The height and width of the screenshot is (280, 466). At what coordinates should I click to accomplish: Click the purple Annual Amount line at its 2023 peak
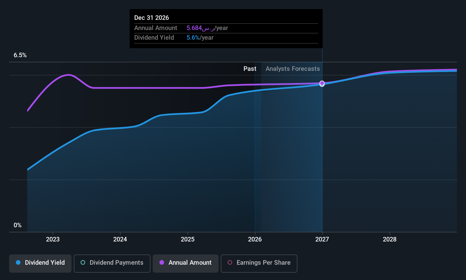pyautogui.click(x=68, y=75)
